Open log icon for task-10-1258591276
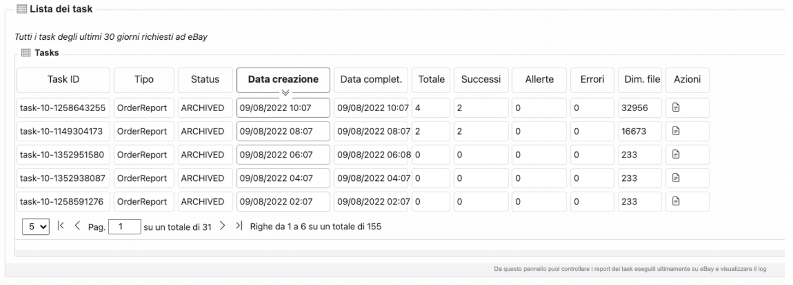This screenshot has width=793, height=285. pyautogui.click(x=676, y=202)
